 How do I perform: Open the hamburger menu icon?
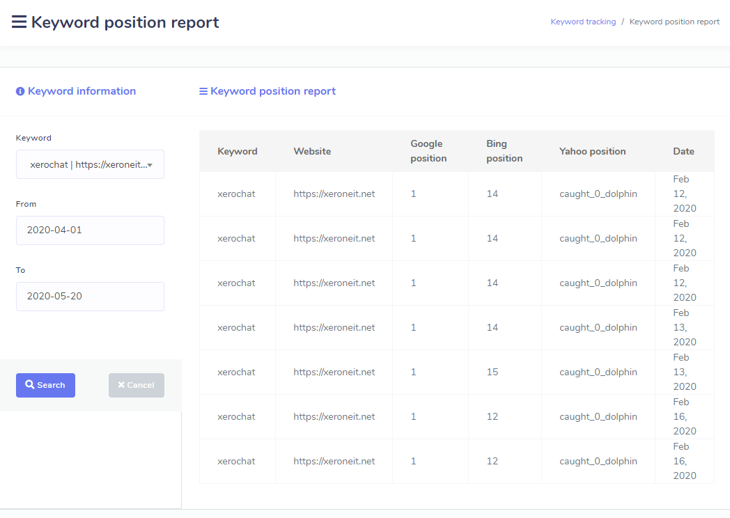[x=19, y=22]
